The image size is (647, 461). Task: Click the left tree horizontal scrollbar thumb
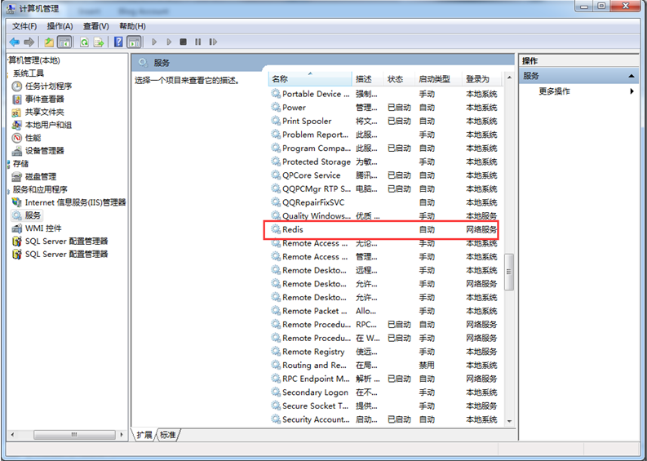pos(74,435)
